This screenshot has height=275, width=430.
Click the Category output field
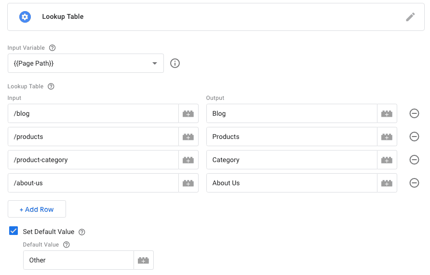pos(292,160)
